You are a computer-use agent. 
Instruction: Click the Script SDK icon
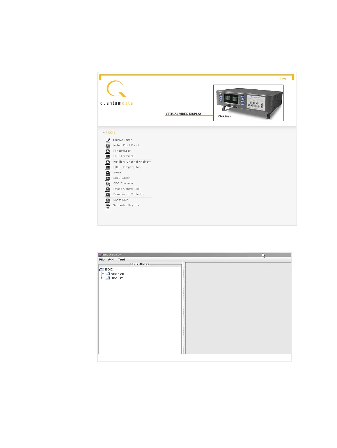pos(108,201)
